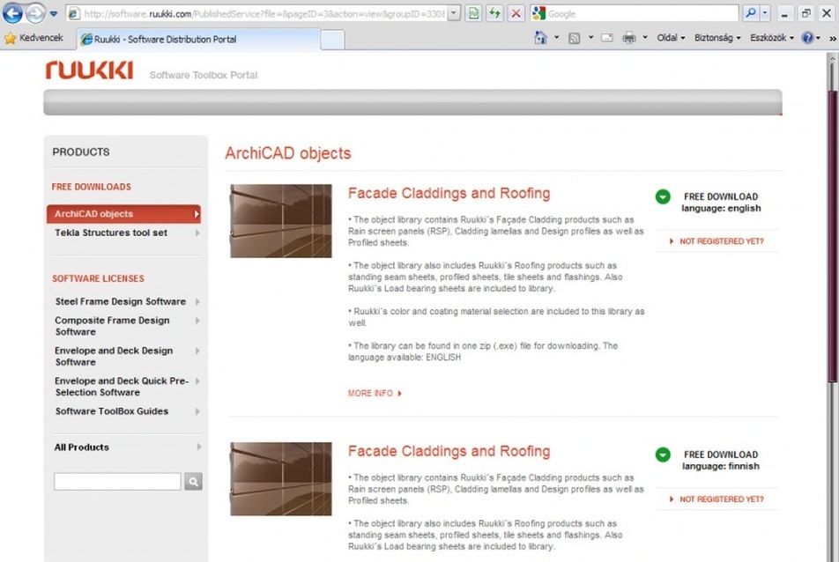
Task: Open a new blank browser tab
Action: point(332,40)
